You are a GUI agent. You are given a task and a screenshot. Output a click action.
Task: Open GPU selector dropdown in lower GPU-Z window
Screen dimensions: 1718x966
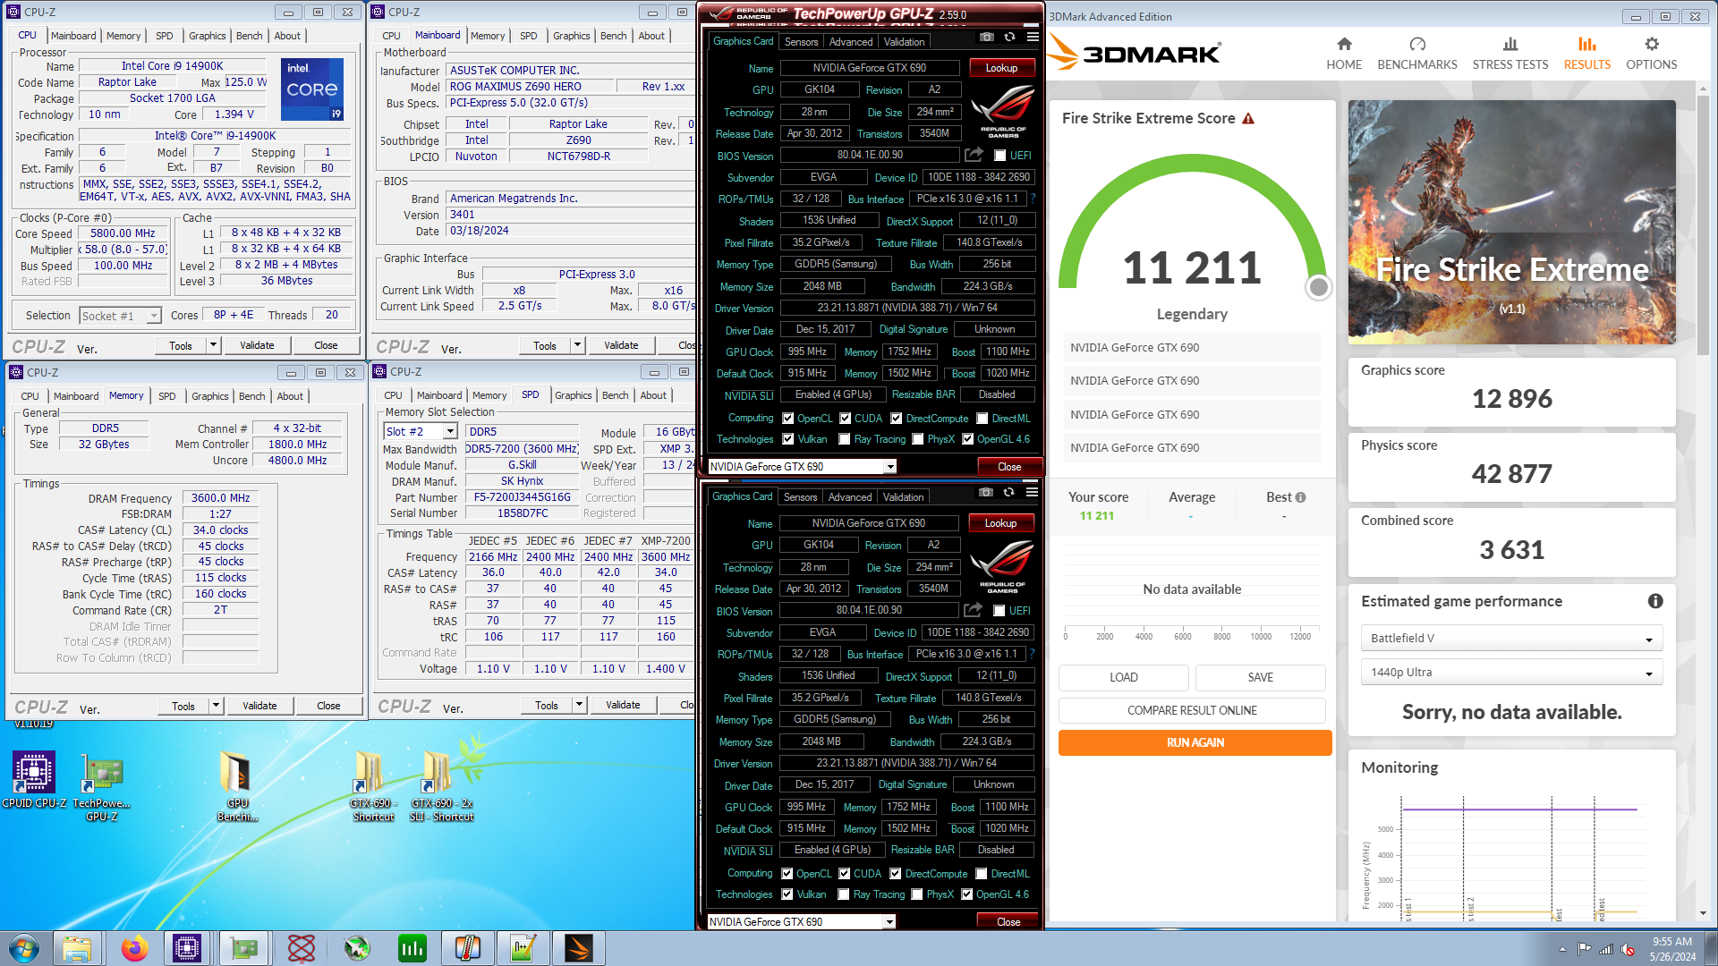(x=801, y=921)
